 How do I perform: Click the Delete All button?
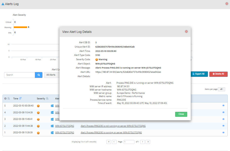(x=218, y=74)
